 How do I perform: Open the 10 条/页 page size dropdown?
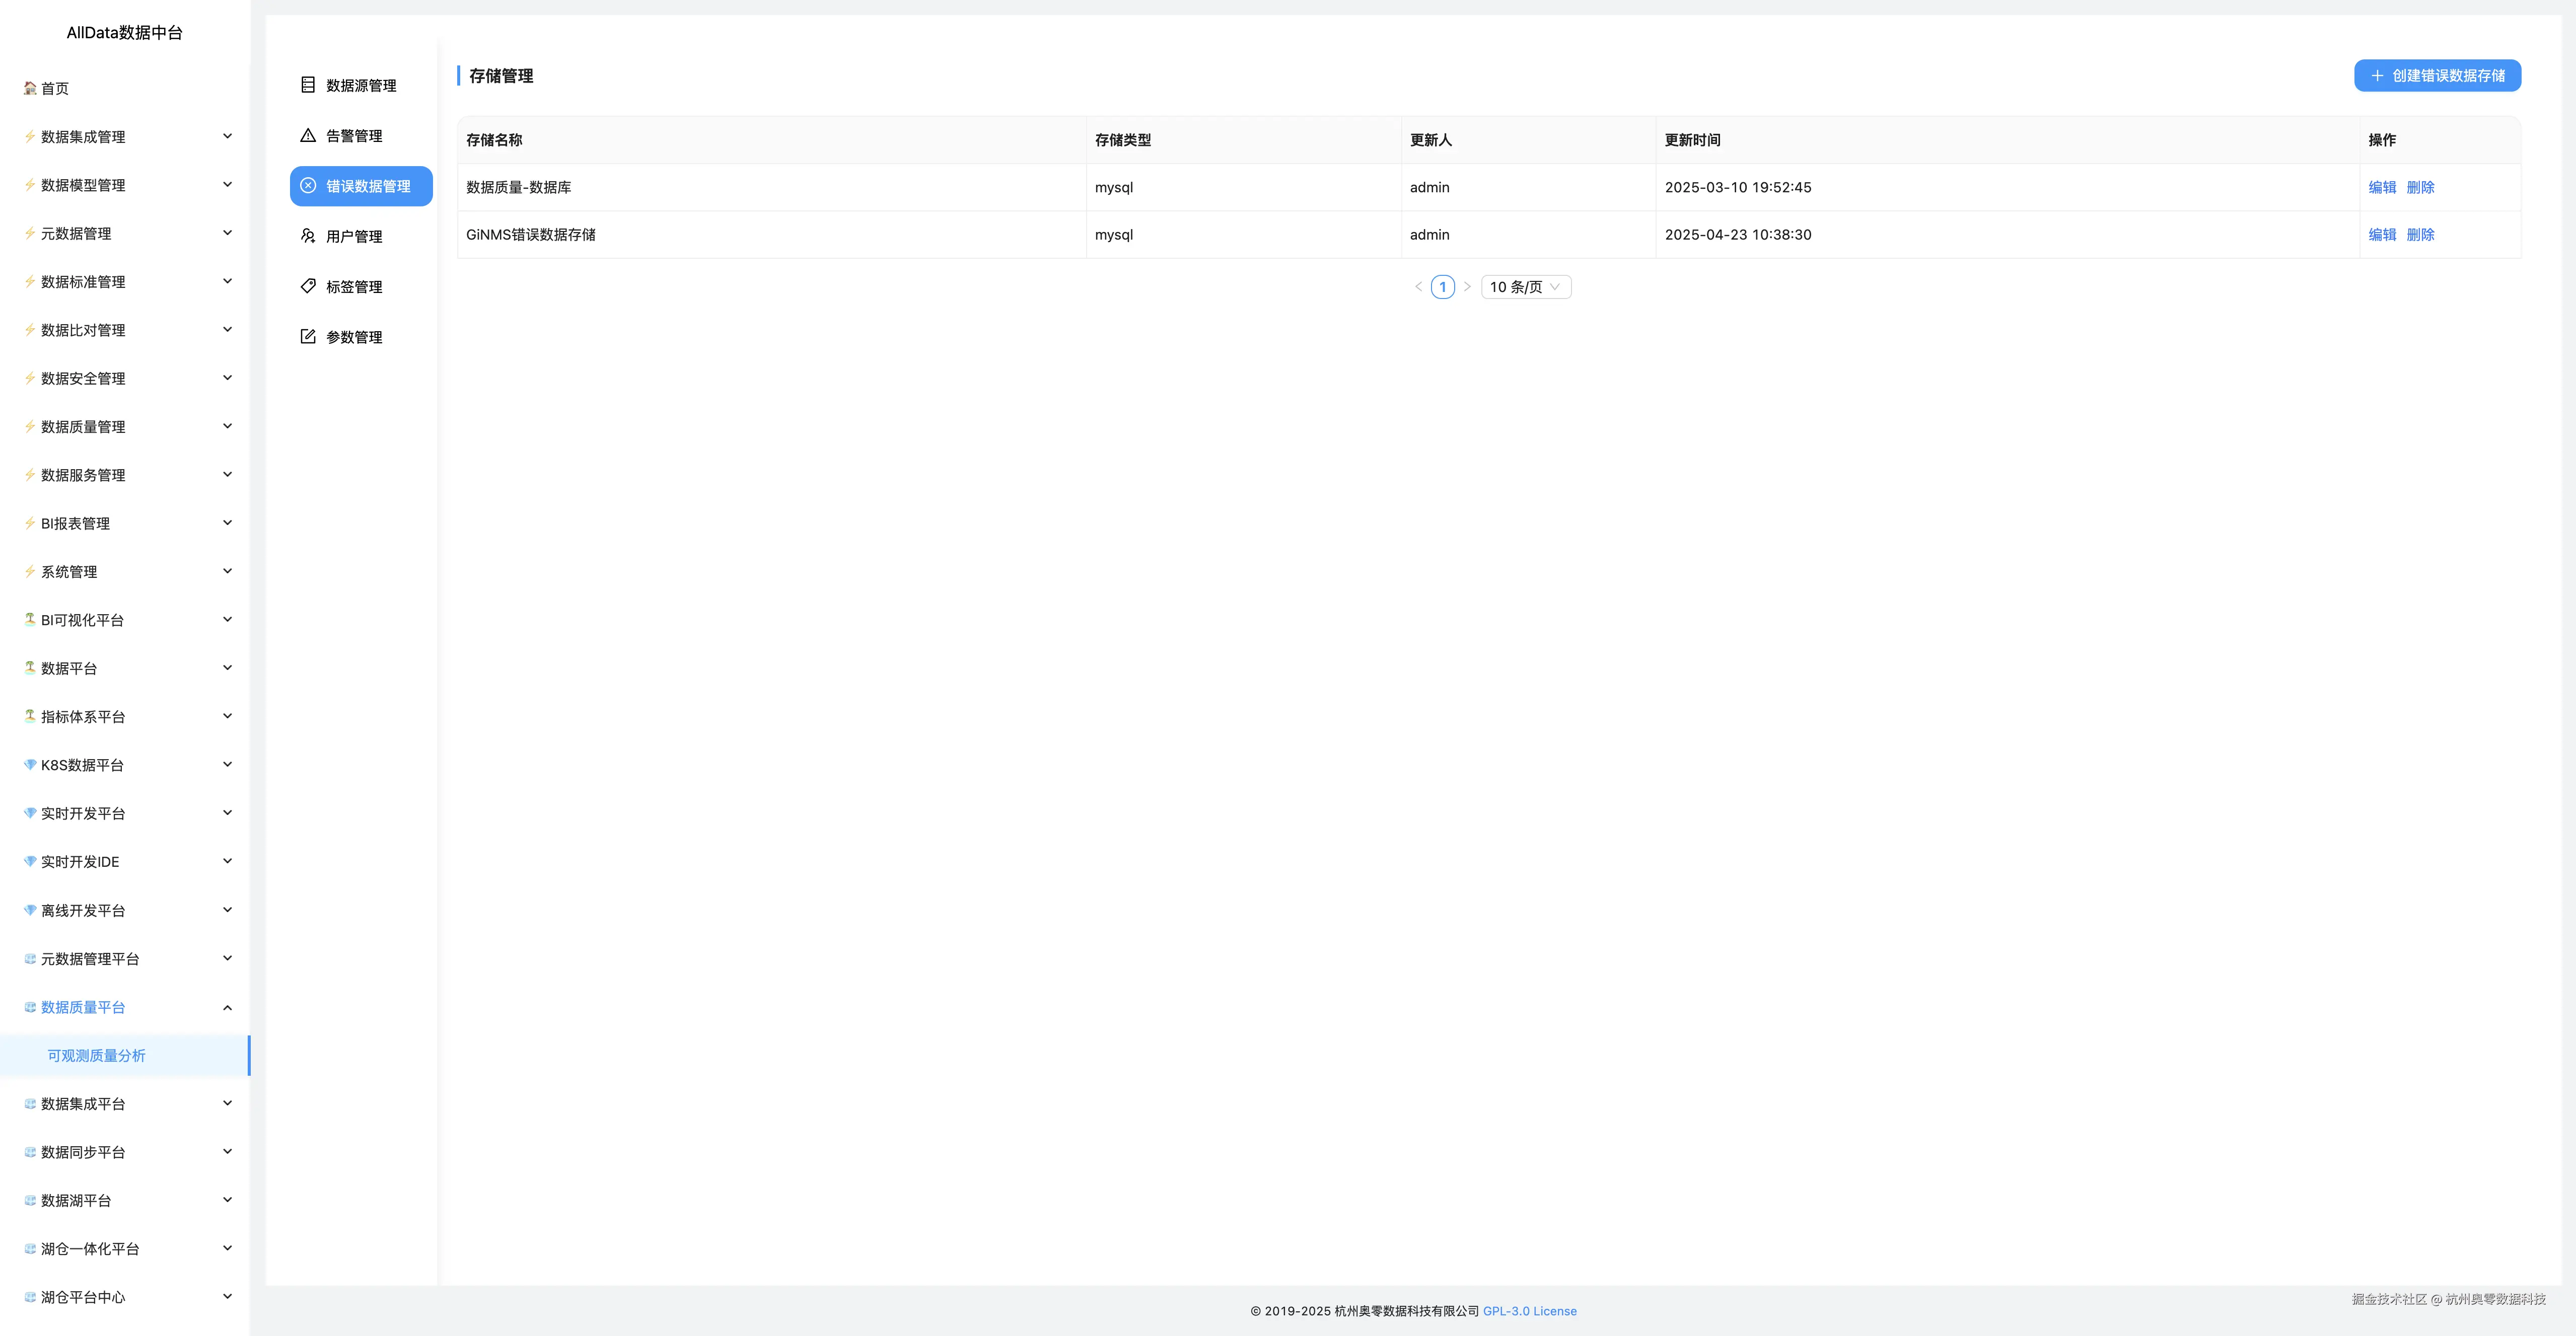[x=1525, y=287]
